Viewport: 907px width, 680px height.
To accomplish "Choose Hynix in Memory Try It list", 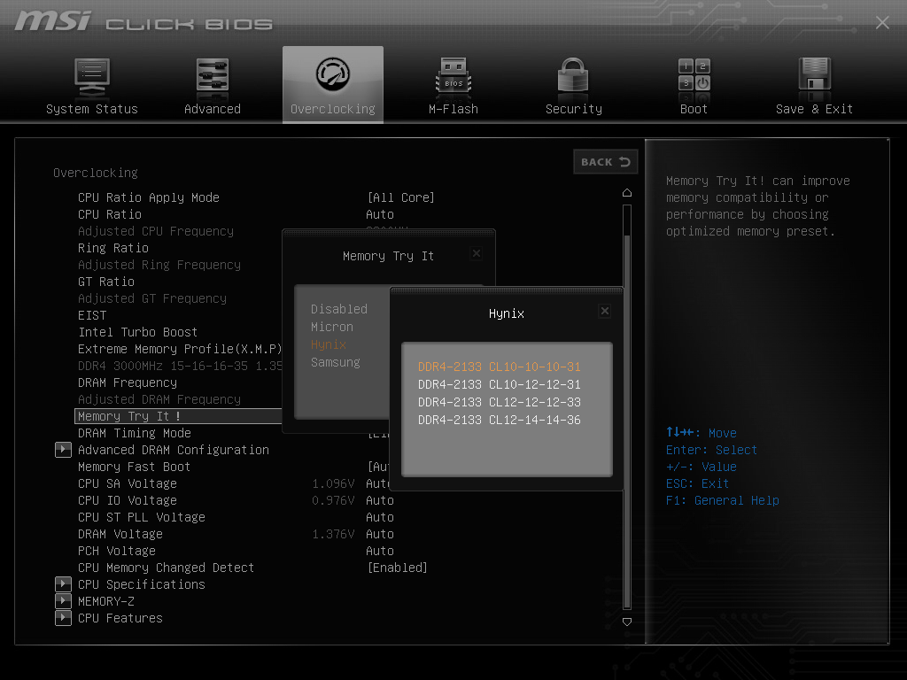I will (x=329, y=344).
